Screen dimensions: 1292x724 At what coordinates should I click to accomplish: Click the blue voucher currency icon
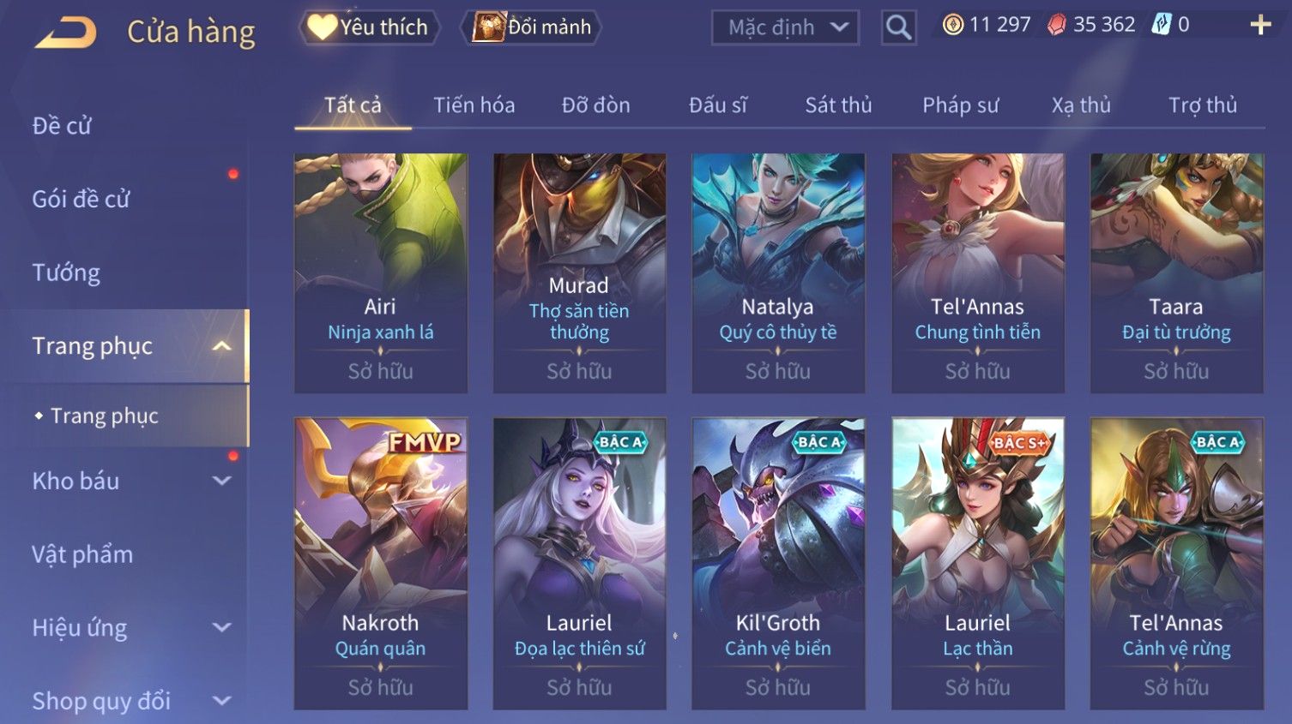pos(1162,25)
